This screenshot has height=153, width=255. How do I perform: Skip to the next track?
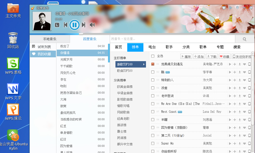pyautogui.click(x=84, y=25)
